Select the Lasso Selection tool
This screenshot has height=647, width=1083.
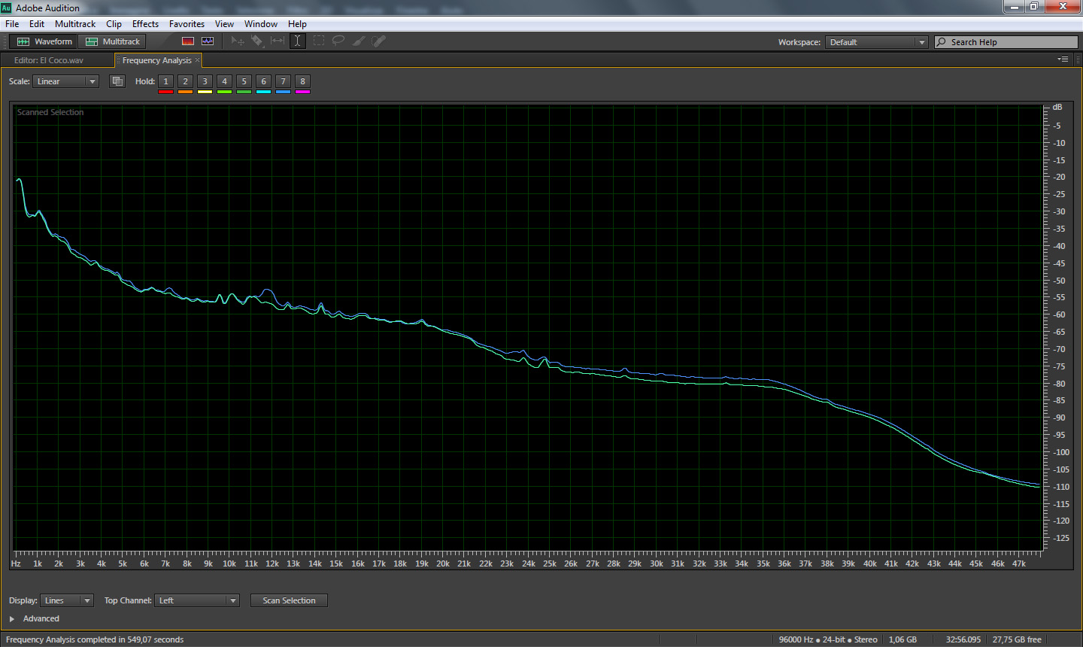pyautogui.click(x=338, y=41)
